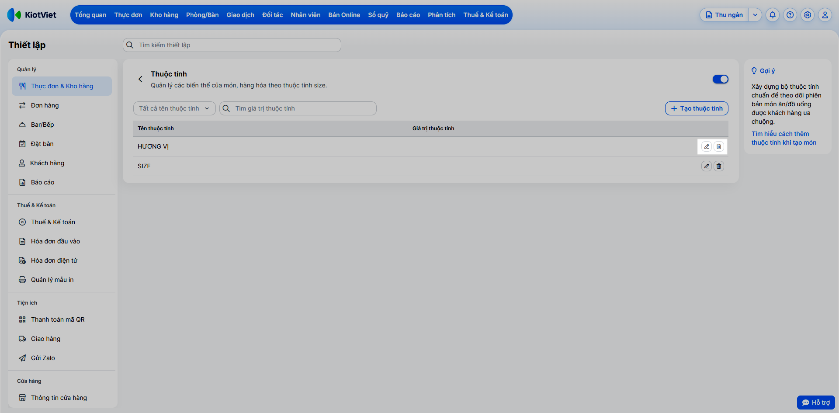839x413 pixels.
Task: Open the Hỗ trợ support chat
Action: (x=816, y=403)
